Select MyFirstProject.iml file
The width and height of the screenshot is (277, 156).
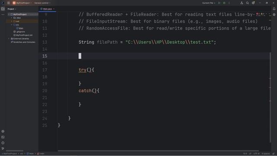(x=23, y=35)
